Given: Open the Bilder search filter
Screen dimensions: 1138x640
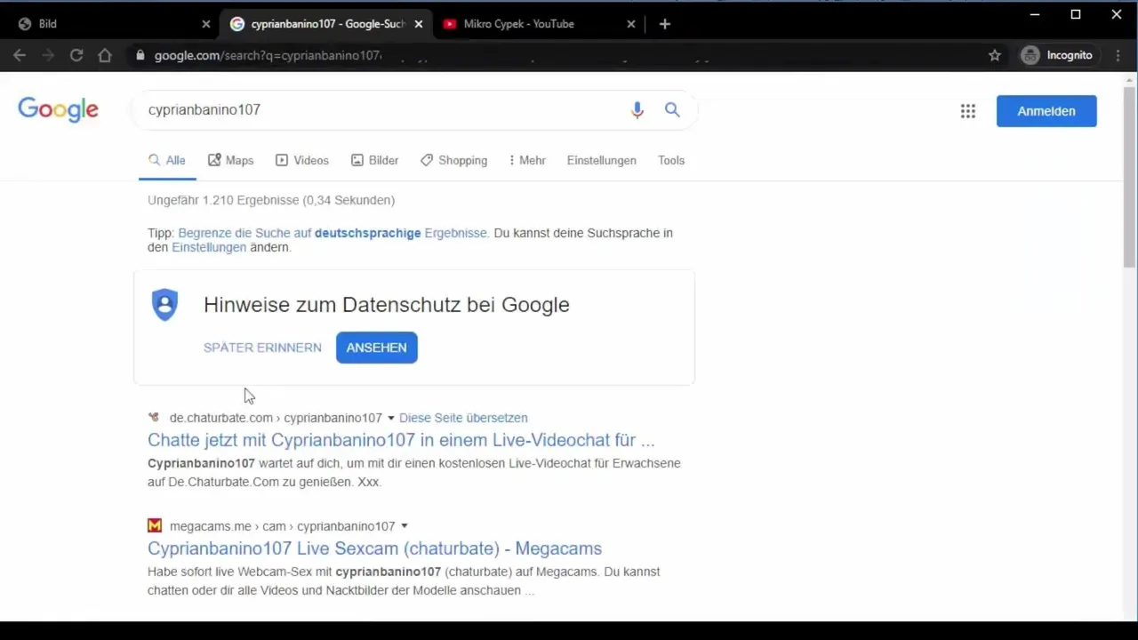Looking at the screenshot, I should pyautogui.click(x=374, y=161).
